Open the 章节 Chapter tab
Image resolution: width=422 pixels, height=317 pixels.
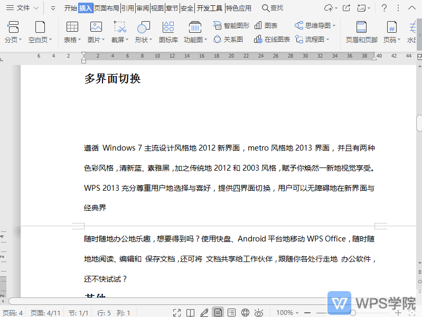(172, 8)
